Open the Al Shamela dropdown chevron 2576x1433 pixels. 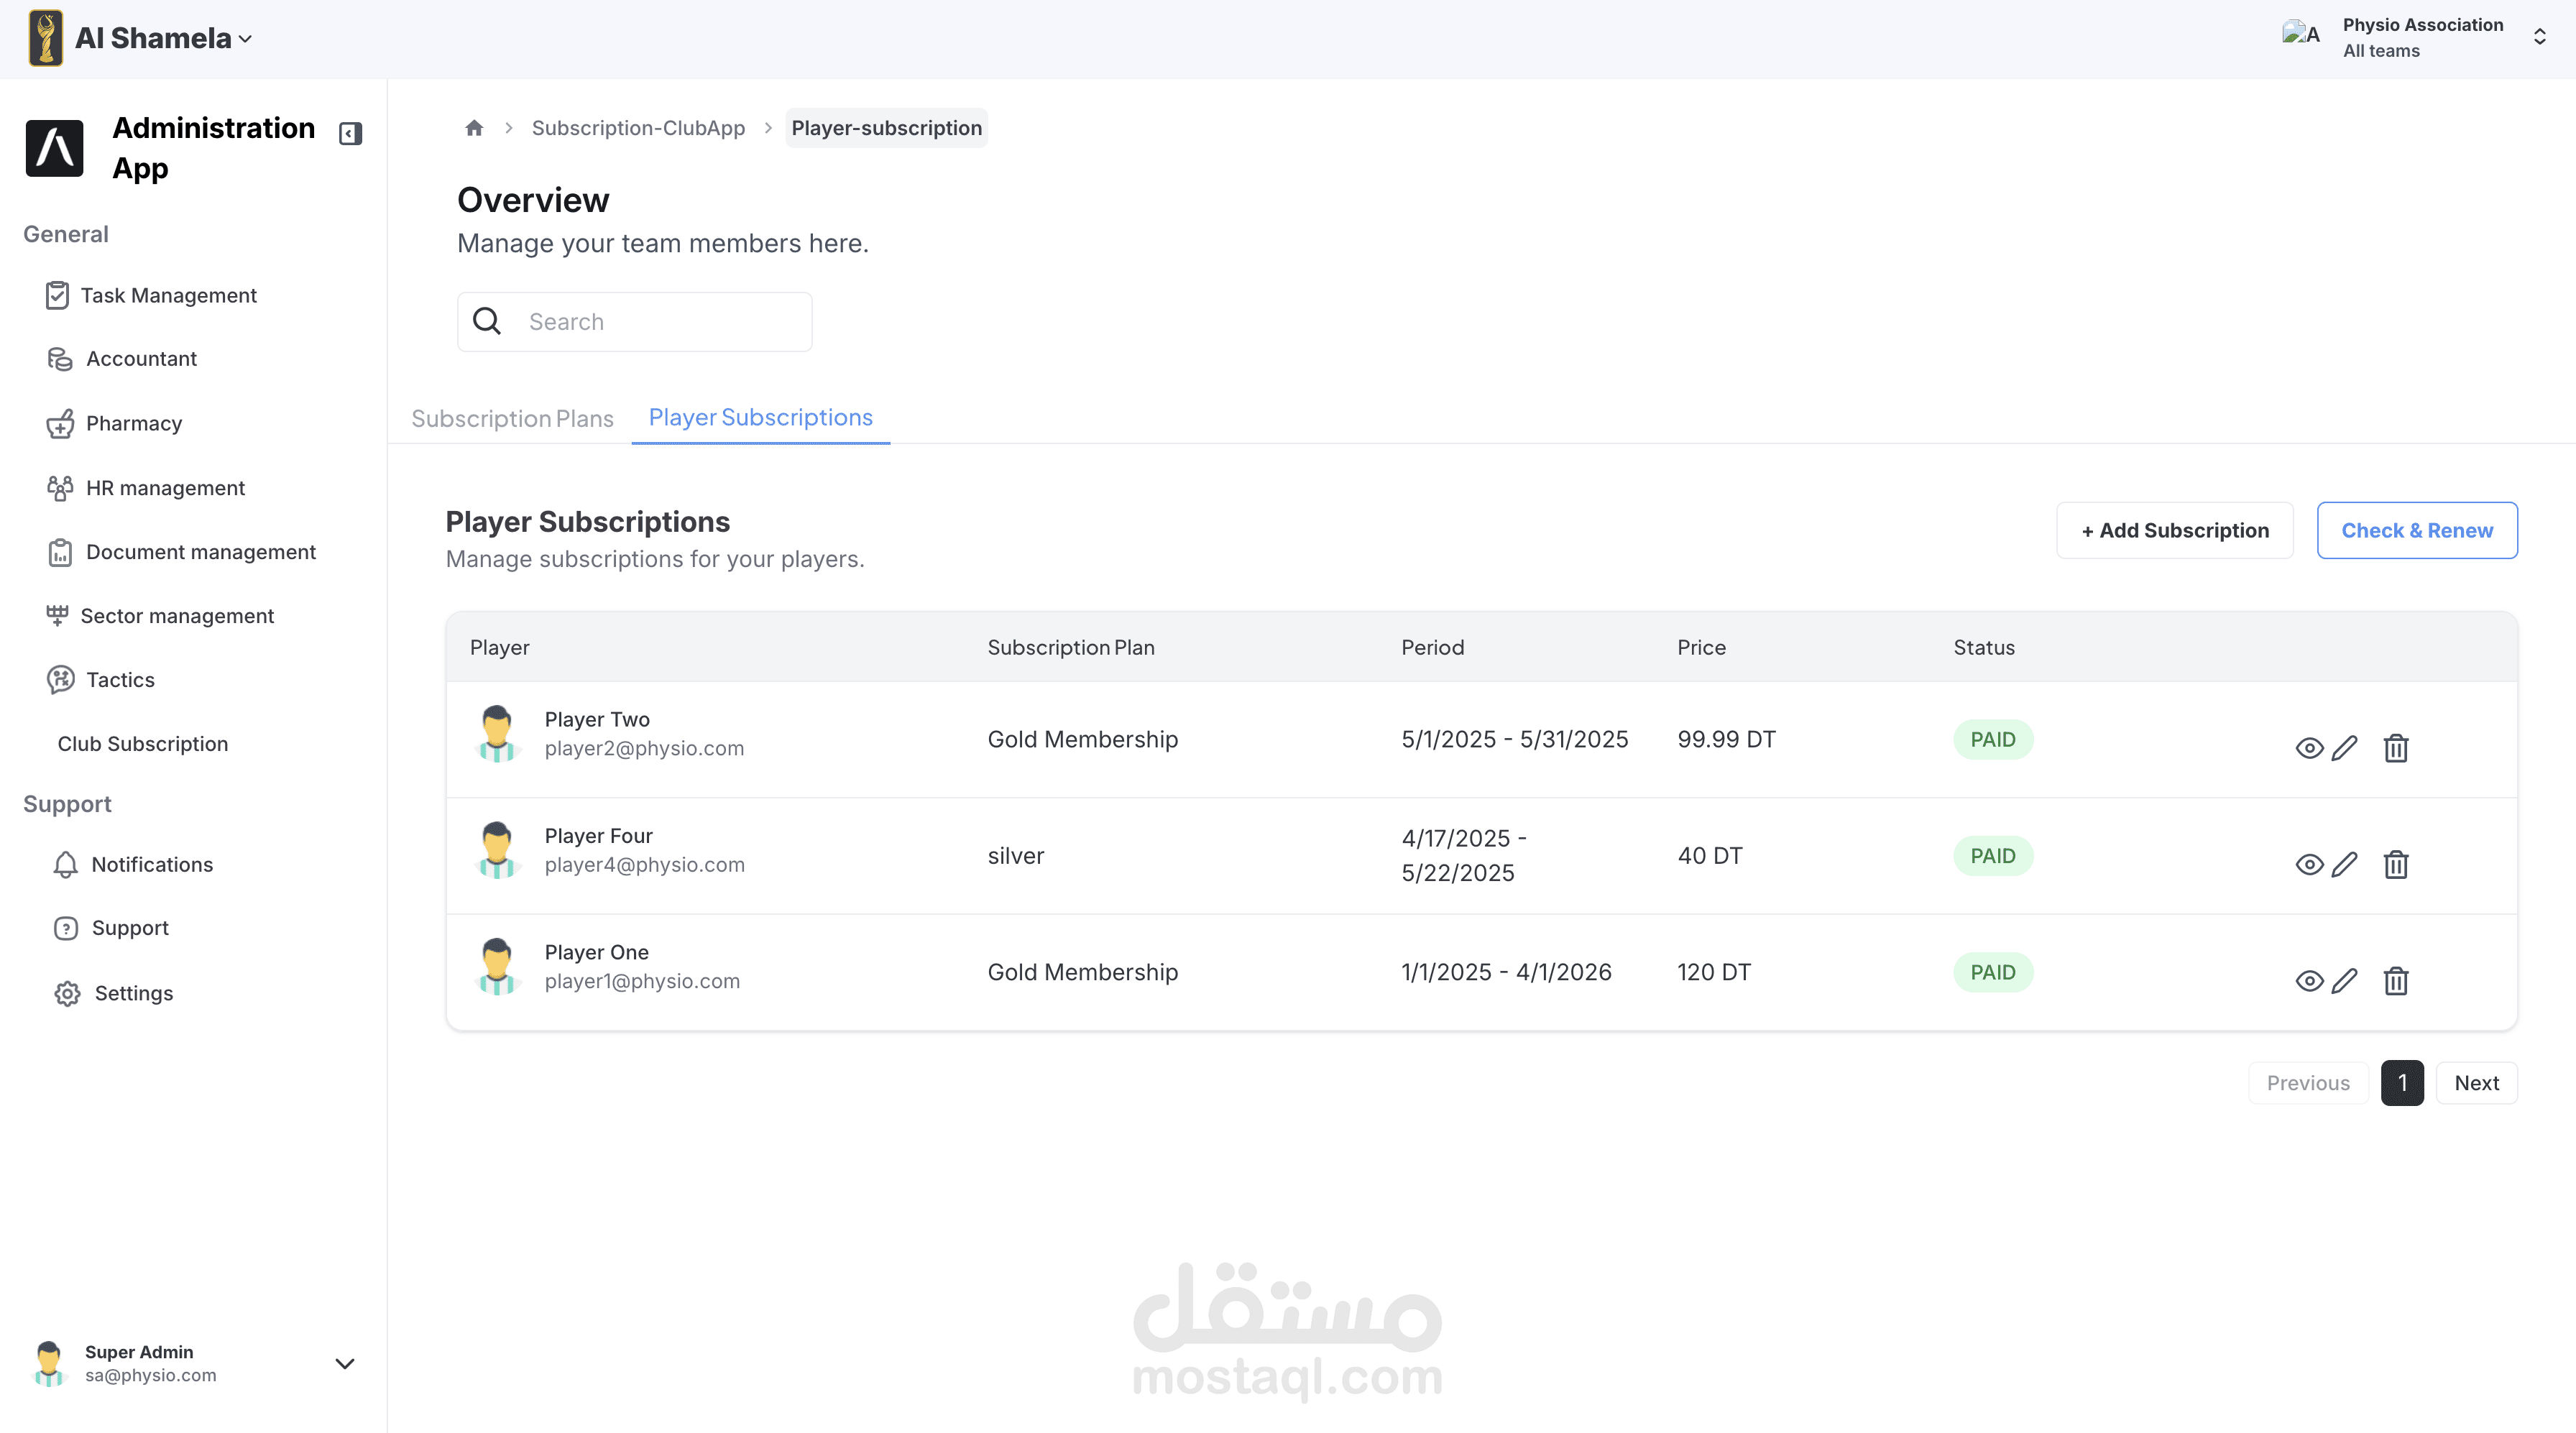[x=246, y=39]
